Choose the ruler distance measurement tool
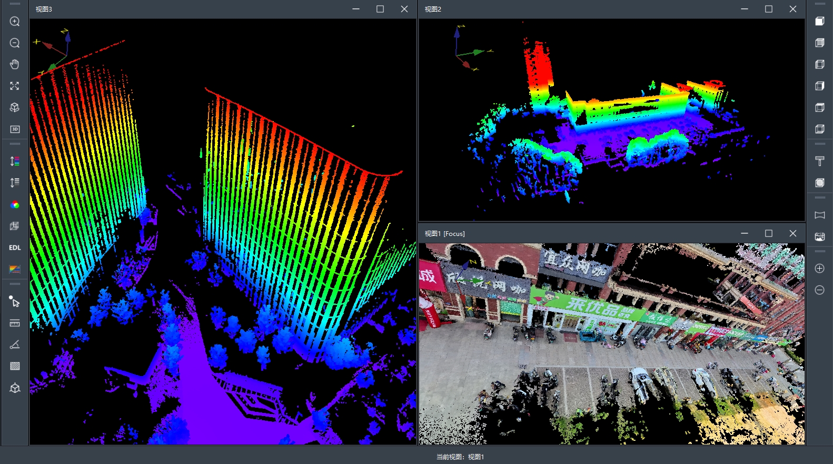 pos(15,323)
